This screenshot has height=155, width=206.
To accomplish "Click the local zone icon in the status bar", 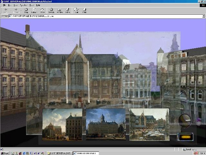I will point(184,149).
